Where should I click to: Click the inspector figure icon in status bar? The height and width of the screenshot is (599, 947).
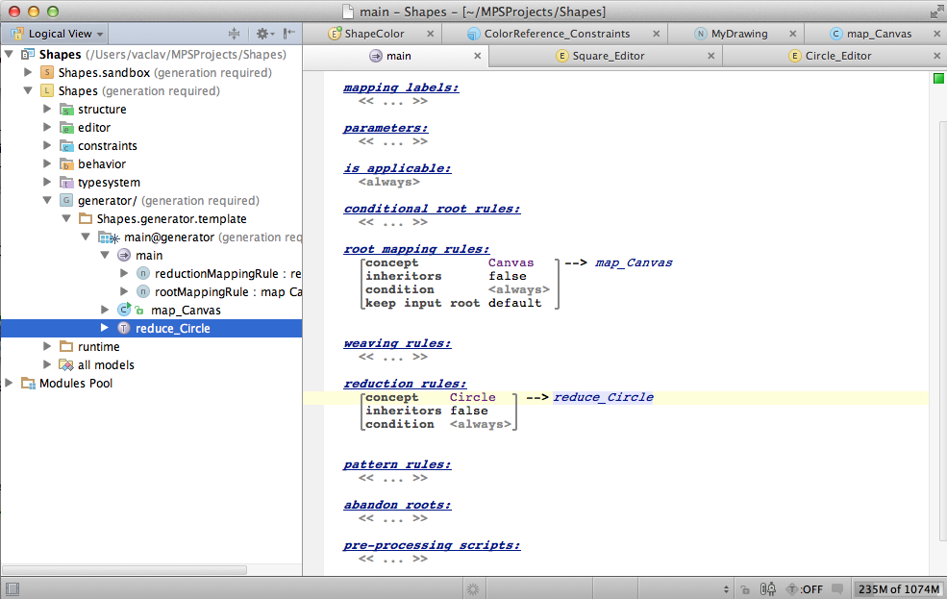[x=768, y=588]
